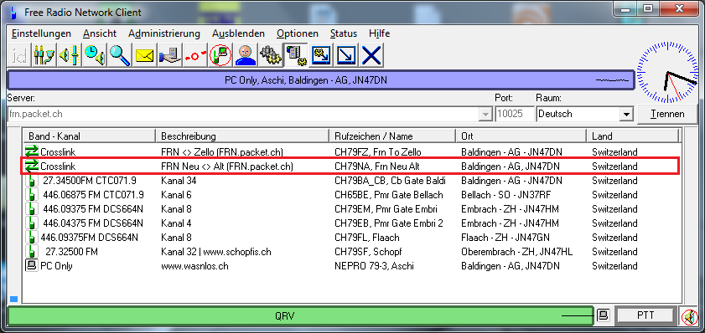Open the speaker volume slider icon
The image size is (705, 333).
[70, 55]
